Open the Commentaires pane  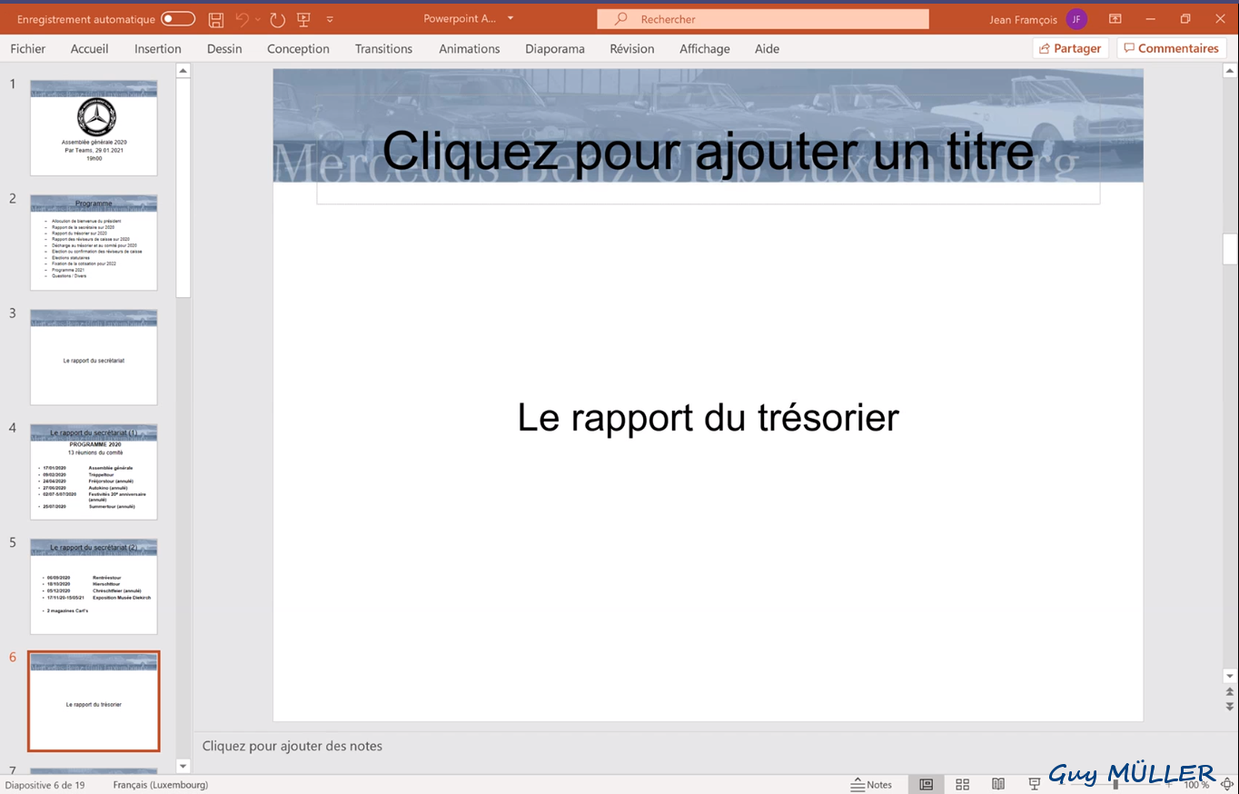[1171, 49]
